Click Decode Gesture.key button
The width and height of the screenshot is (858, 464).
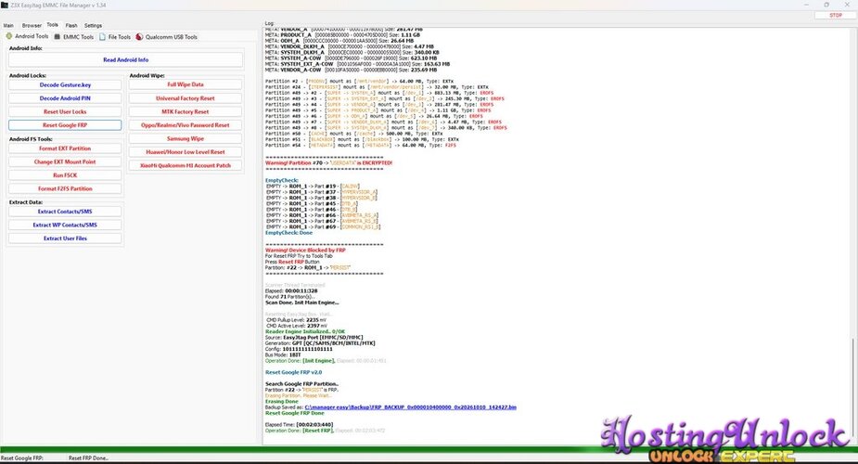(65, 84)
